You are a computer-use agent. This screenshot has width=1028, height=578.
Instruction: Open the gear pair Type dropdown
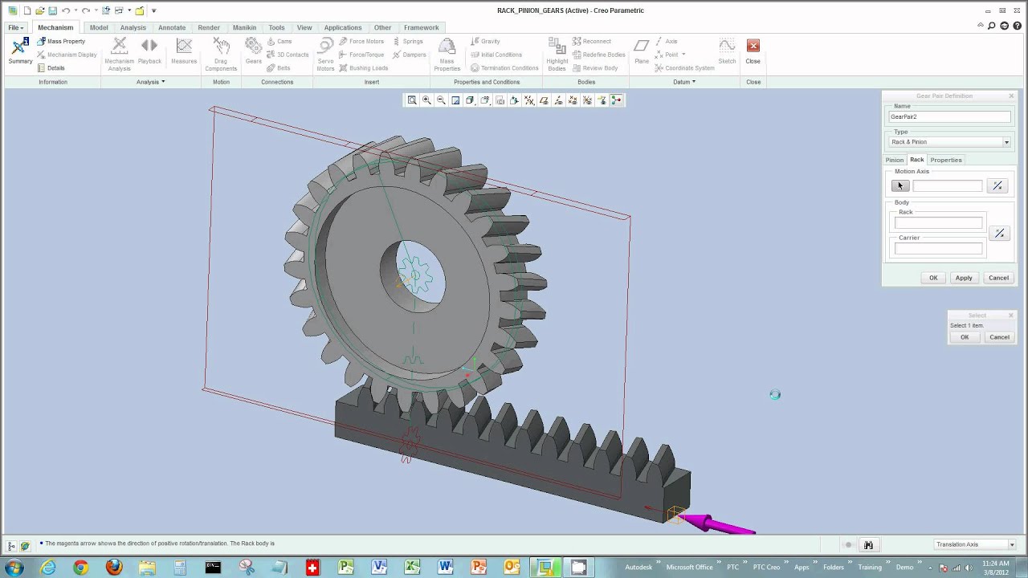(1006, 142)
